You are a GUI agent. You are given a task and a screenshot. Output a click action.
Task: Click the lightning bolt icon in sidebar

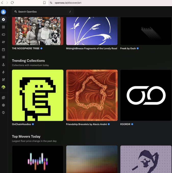click(3, 72)
